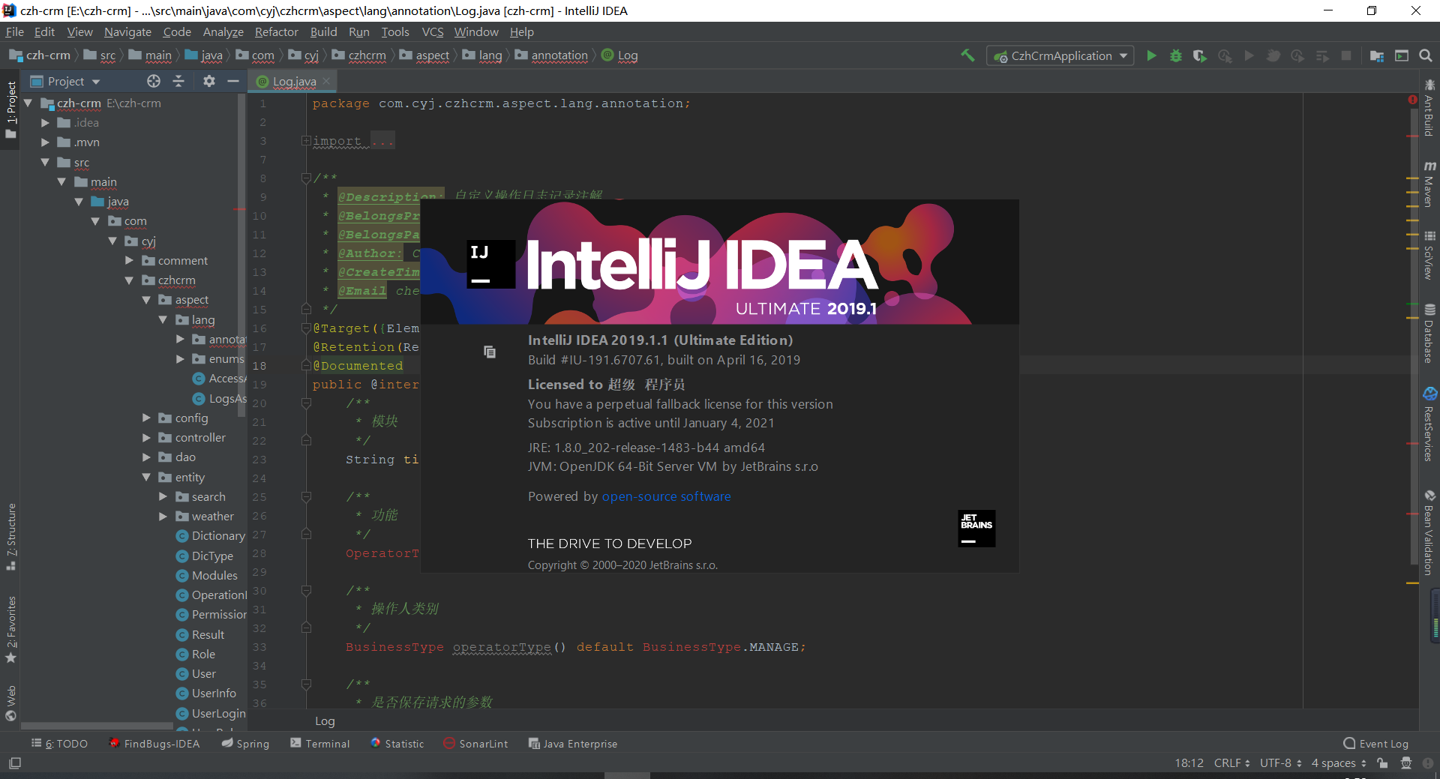The width and height of the screenshot is (1440, 779).
Task: Open the Favorites tool window
Action: pyautogui.click(x=11, y=628)
